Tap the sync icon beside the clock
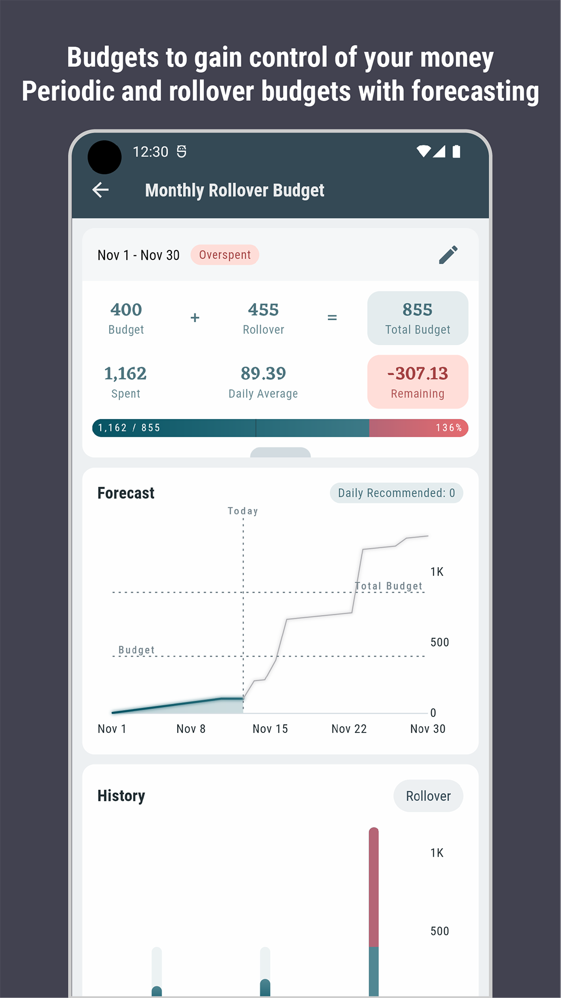 [181, 151]
